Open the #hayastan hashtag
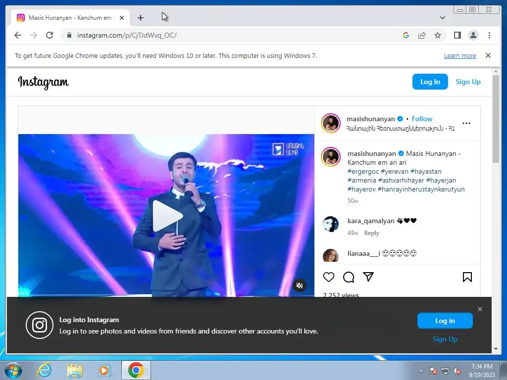The height and width of the screenshot is (380, 507). pyautogui.click(x=426, y=172)
